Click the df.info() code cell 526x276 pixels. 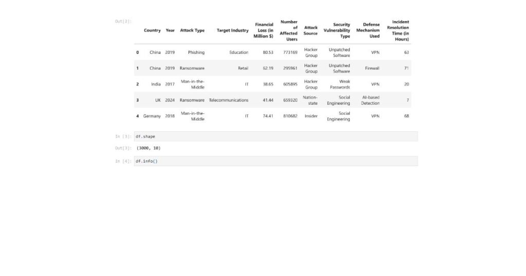coord(276,161)
